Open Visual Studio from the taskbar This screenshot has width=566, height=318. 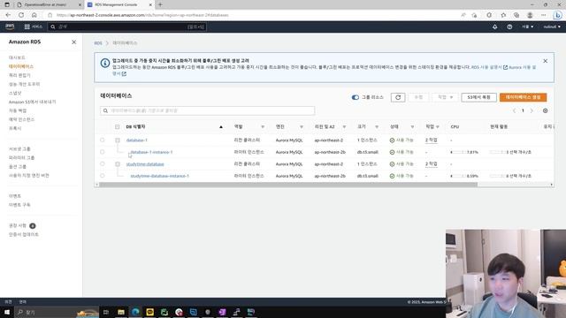[x=222, y=312]
